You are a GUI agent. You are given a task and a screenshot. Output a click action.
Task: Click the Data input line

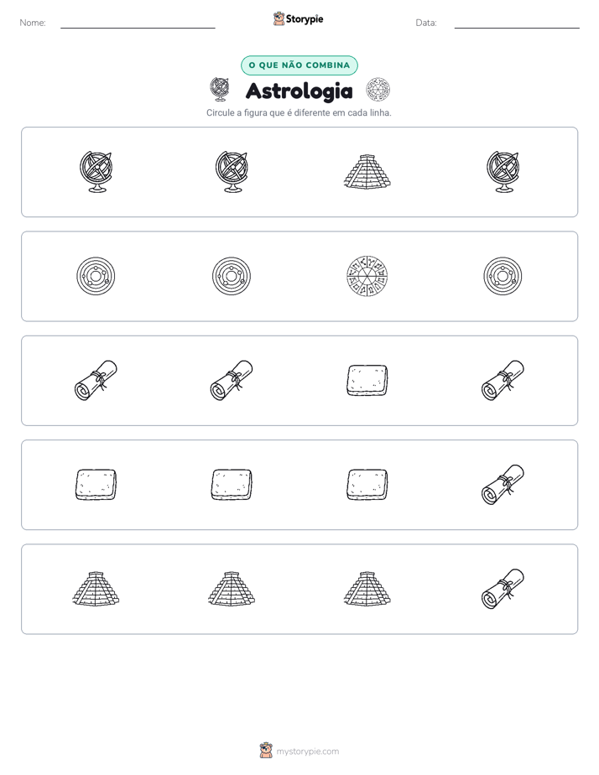[517, 23]
